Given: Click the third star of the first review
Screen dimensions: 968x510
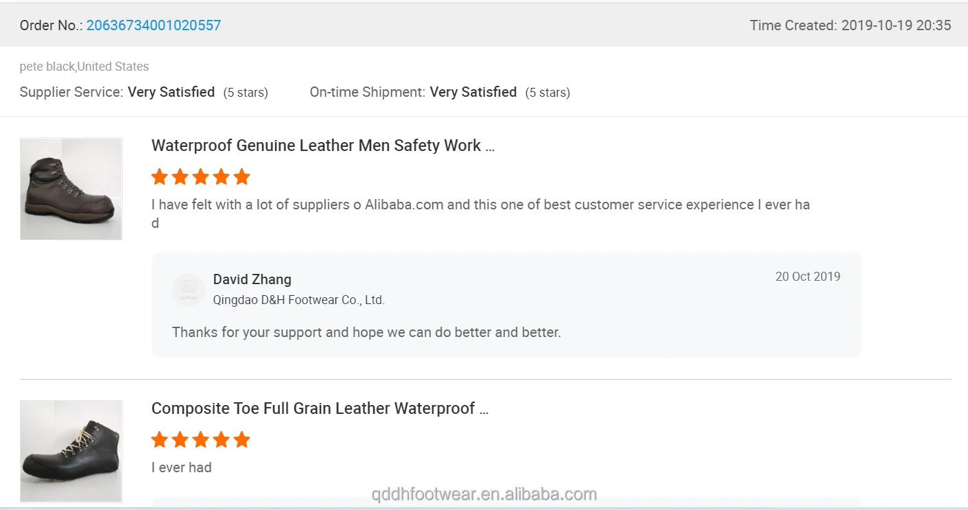Looking at the screenshot, I should click(x=200, y=177).
